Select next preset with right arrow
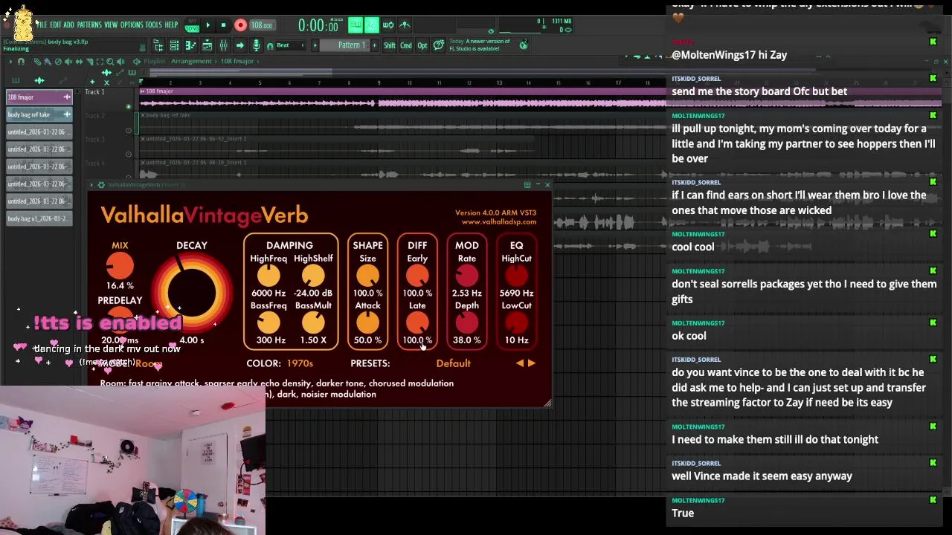Image resolution: width=952 pixels, height=535 pixels. point(531,363)
